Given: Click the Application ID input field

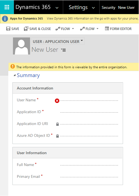Looking at the screenshot, I should (x=89, y=112).
